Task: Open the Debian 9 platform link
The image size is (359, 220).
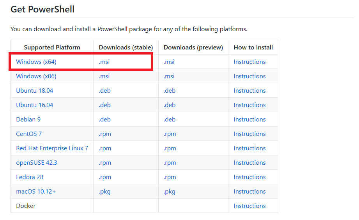Action: click(28, 120)
